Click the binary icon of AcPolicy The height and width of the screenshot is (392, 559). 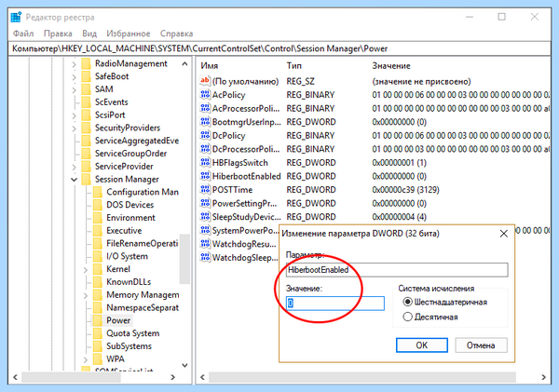[x=205, y=94]
